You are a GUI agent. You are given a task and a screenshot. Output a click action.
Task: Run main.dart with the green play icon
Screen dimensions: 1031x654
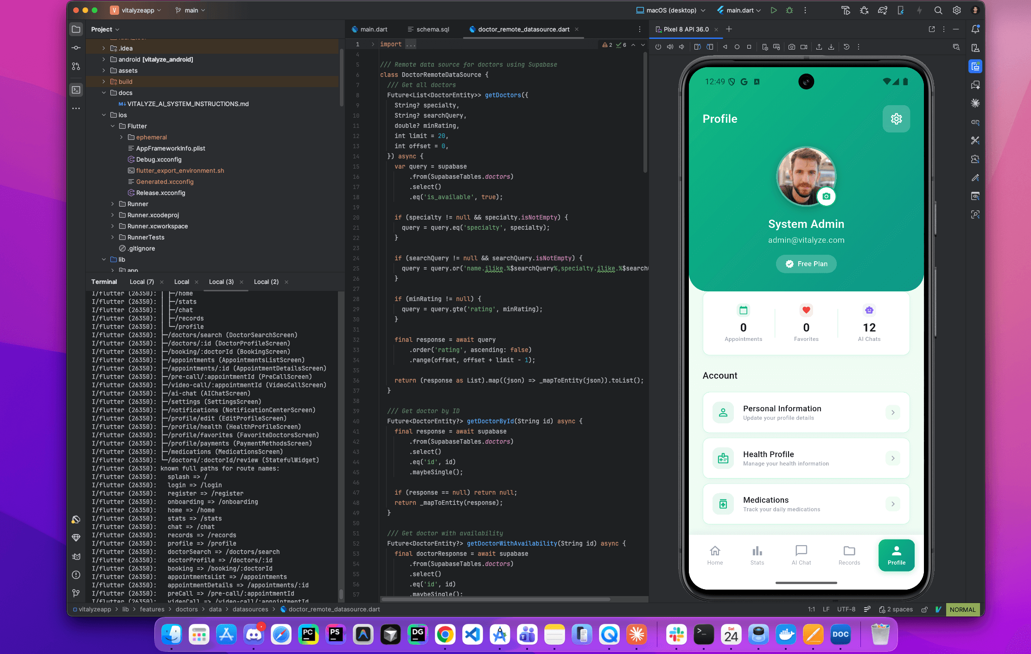click(773, 10)
